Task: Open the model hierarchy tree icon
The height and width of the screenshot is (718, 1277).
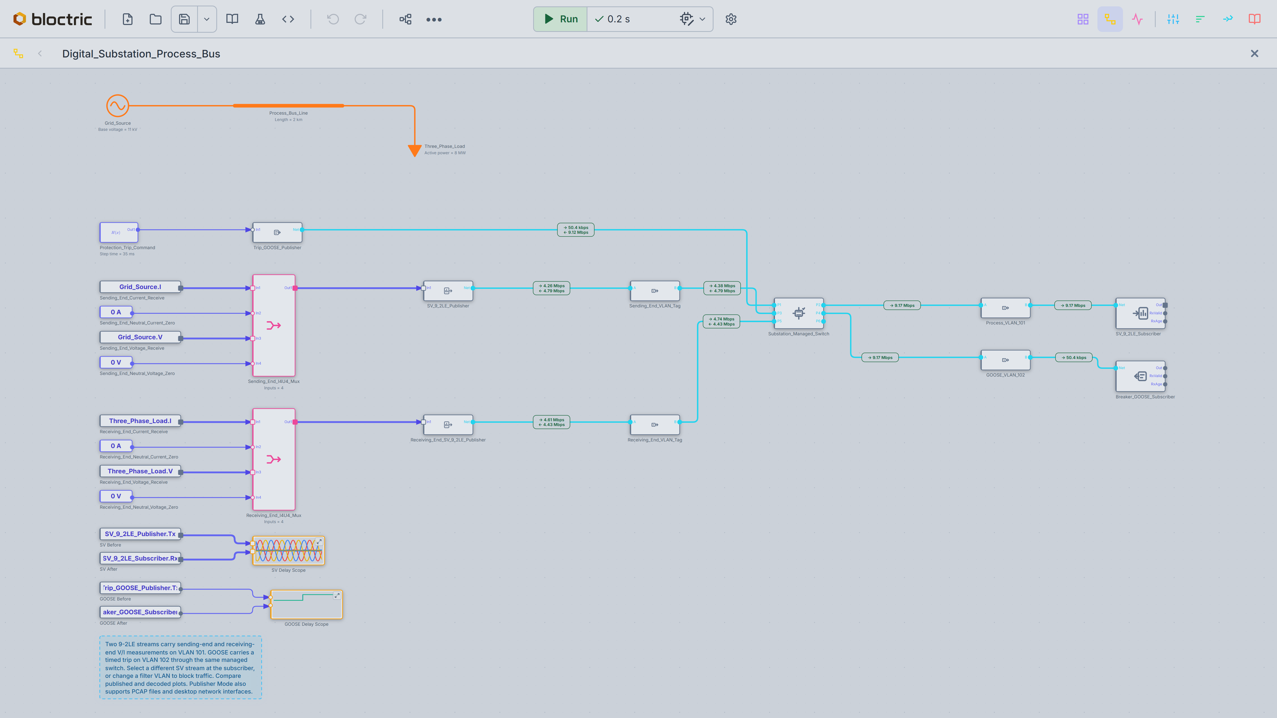Action: click(x=405, y=19)
